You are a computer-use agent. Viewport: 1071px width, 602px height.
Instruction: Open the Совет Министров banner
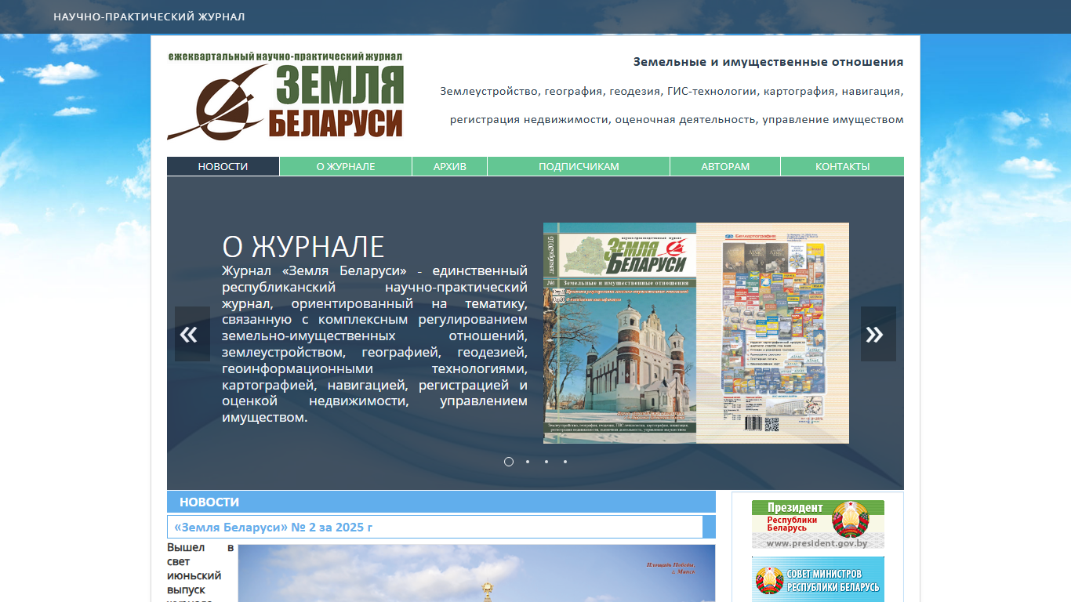818,579
